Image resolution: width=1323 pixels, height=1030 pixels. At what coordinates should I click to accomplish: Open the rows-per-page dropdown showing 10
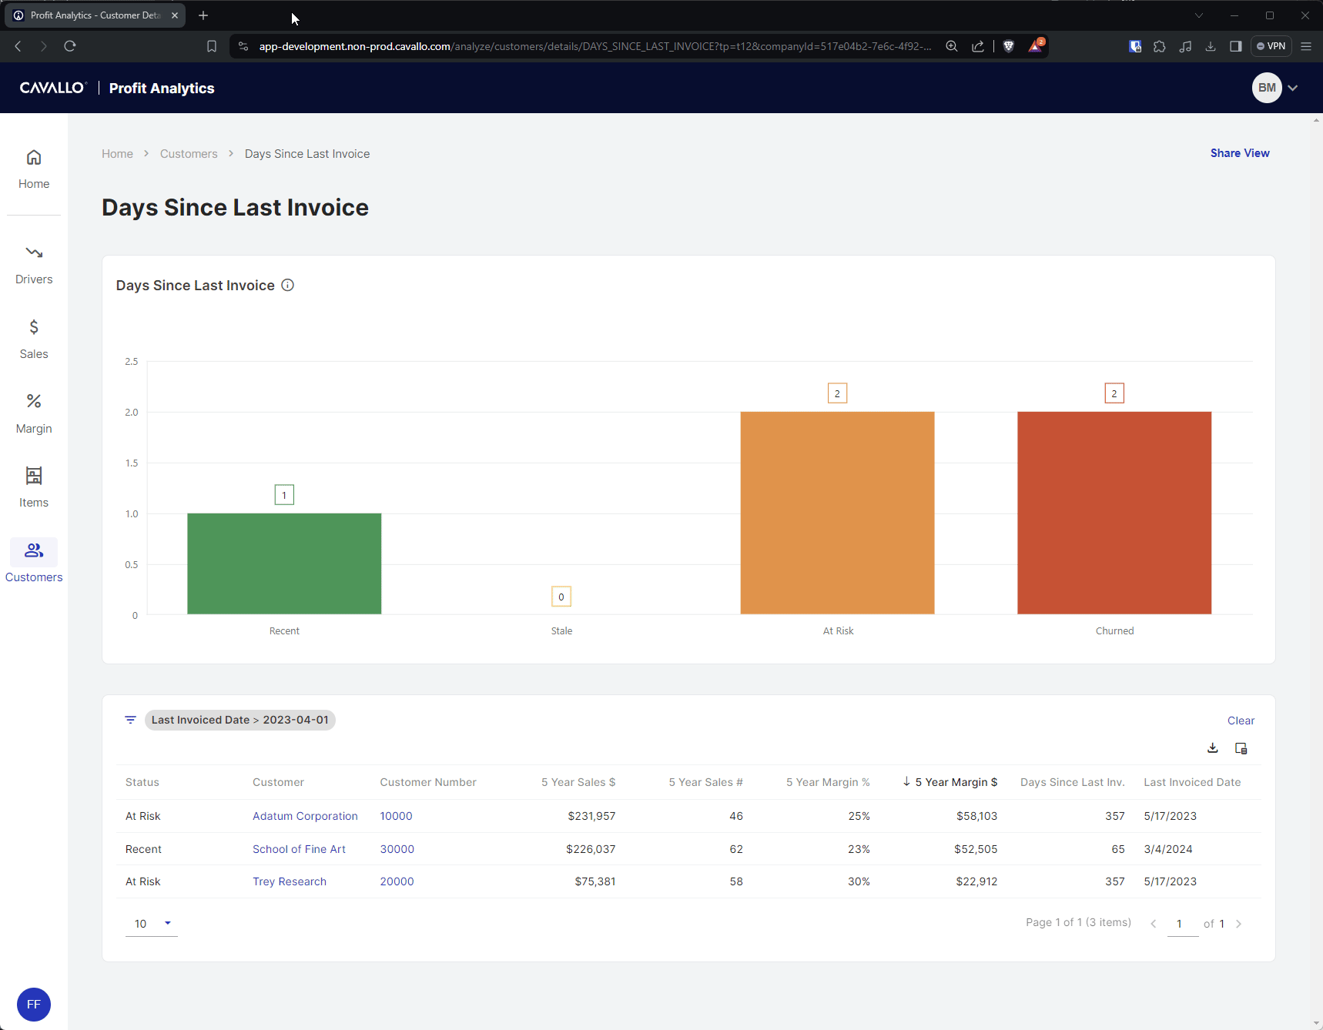(152, 924)
